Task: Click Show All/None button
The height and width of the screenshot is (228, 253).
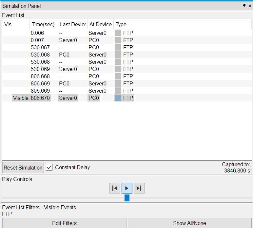Action: click(190, 223)
